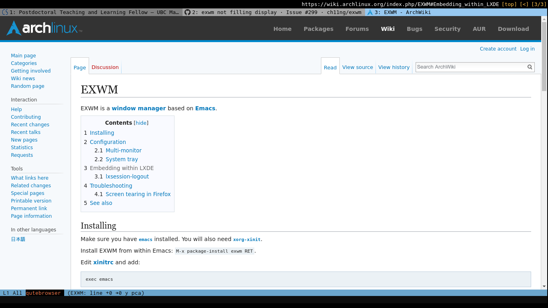Click the Create account link
The image size is (548, 308).
(498, 49)
